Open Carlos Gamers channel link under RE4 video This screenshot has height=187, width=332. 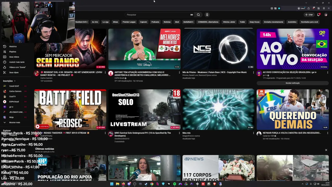(x=46, y=78)
